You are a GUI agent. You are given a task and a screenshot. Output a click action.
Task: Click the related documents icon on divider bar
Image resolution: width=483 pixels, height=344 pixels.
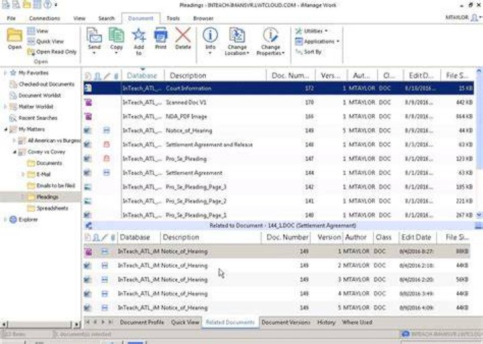click(x=89, y=226)
